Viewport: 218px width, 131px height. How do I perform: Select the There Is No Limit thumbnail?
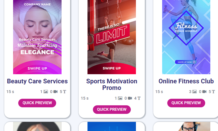[x=112, y=37]
